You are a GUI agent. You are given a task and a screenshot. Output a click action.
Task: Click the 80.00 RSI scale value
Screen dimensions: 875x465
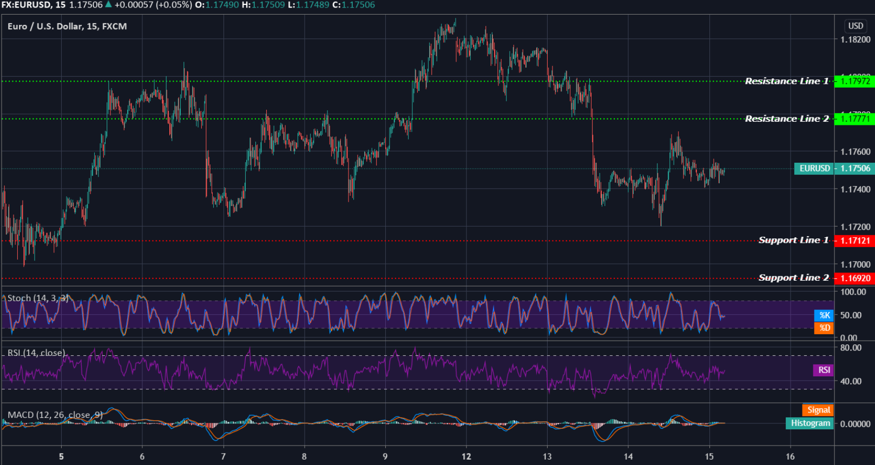851,348
